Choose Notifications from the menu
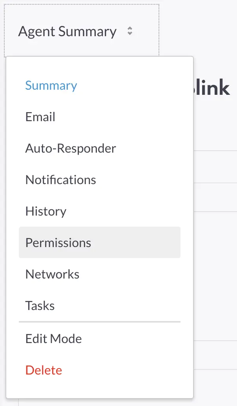 tap(60, 180)
